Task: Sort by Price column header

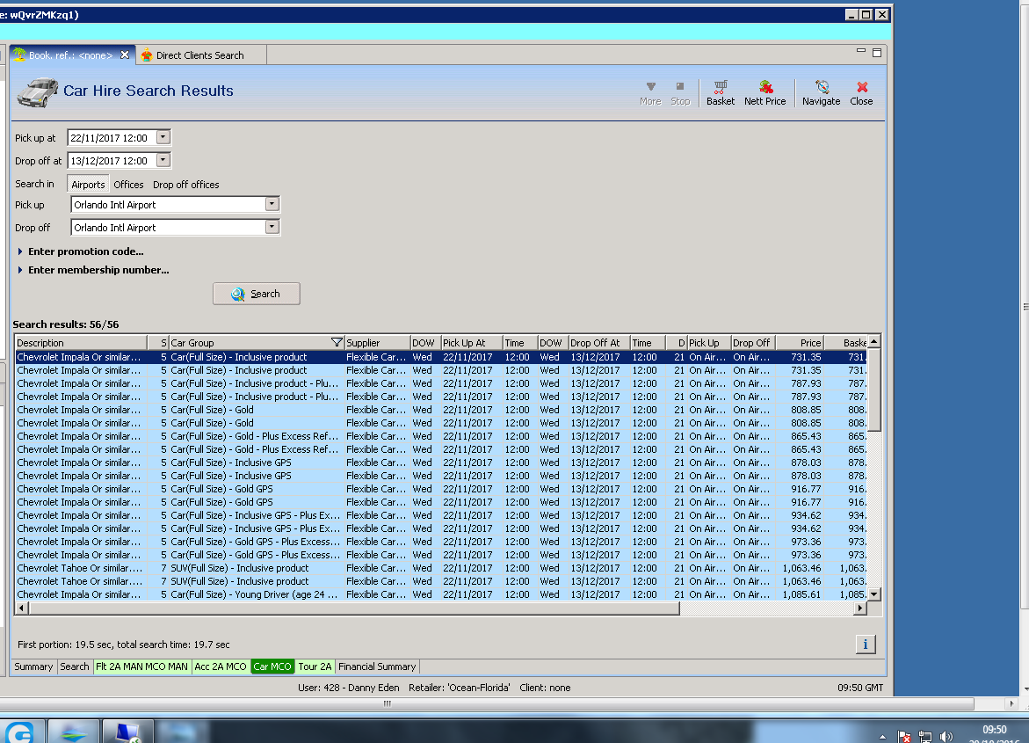Action: click(800, 343)
